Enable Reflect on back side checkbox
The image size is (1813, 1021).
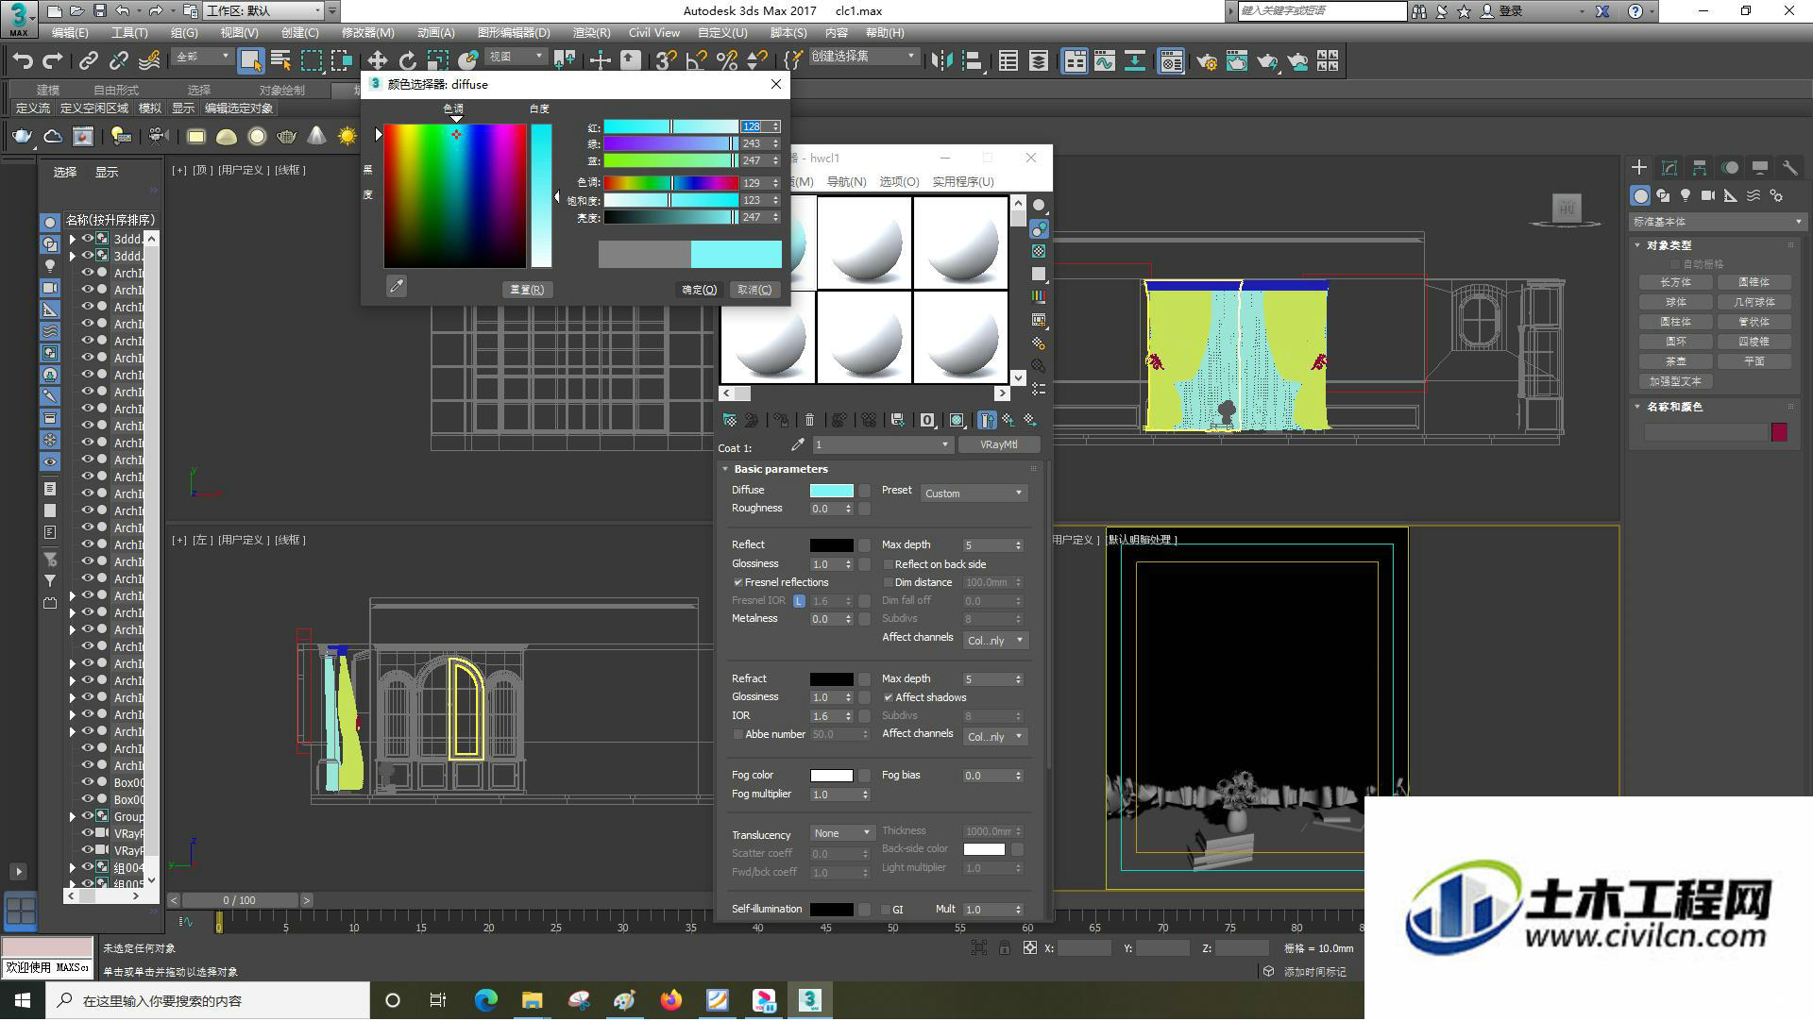[889, 564]
